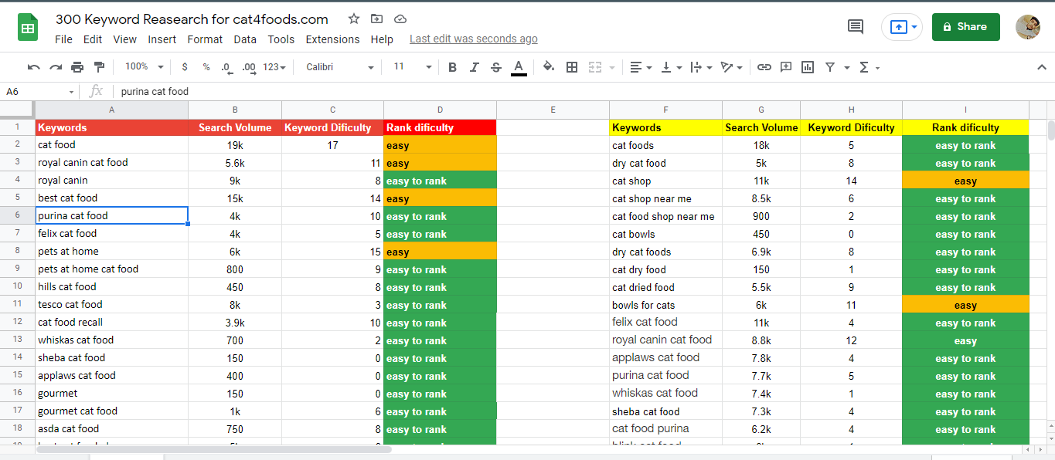Click the Undo arrow in the toolbar
The width and height of the screenshot is (1055, 460).
(34, 67)
